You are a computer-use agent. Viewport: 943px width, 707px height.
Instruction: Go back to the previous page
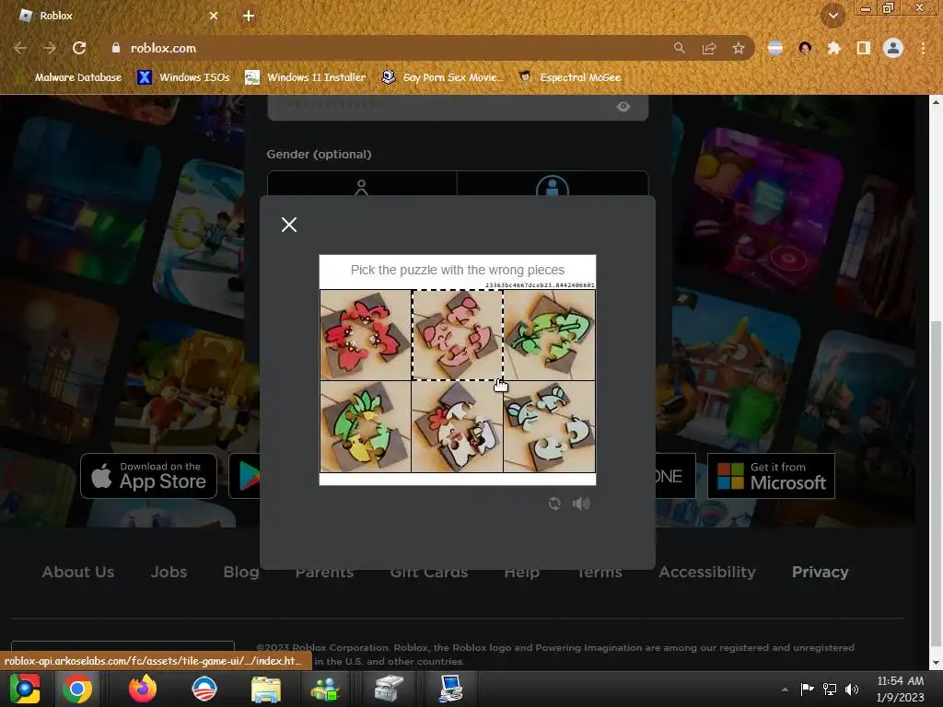point(20,48)
